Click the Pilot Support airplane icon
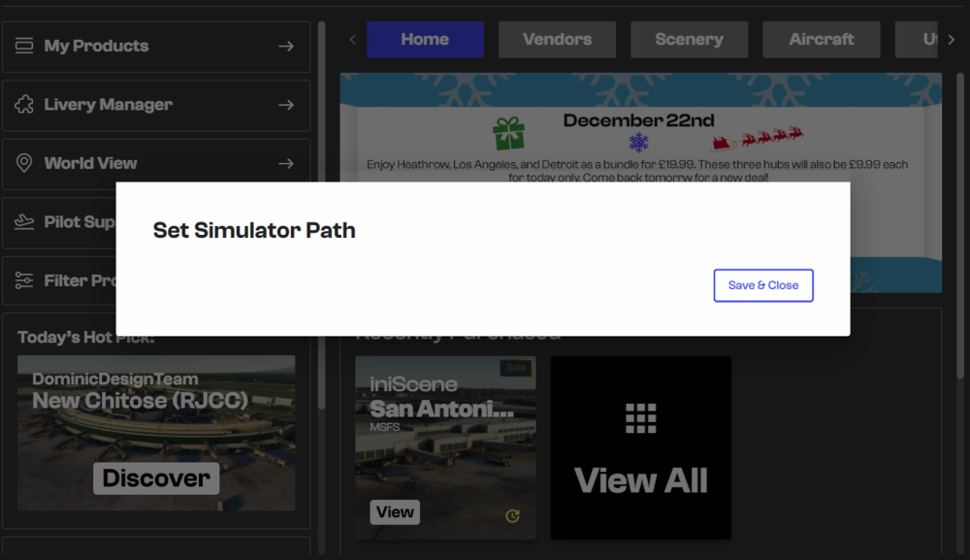Screen dimensions: 970x560 [24, 222]
